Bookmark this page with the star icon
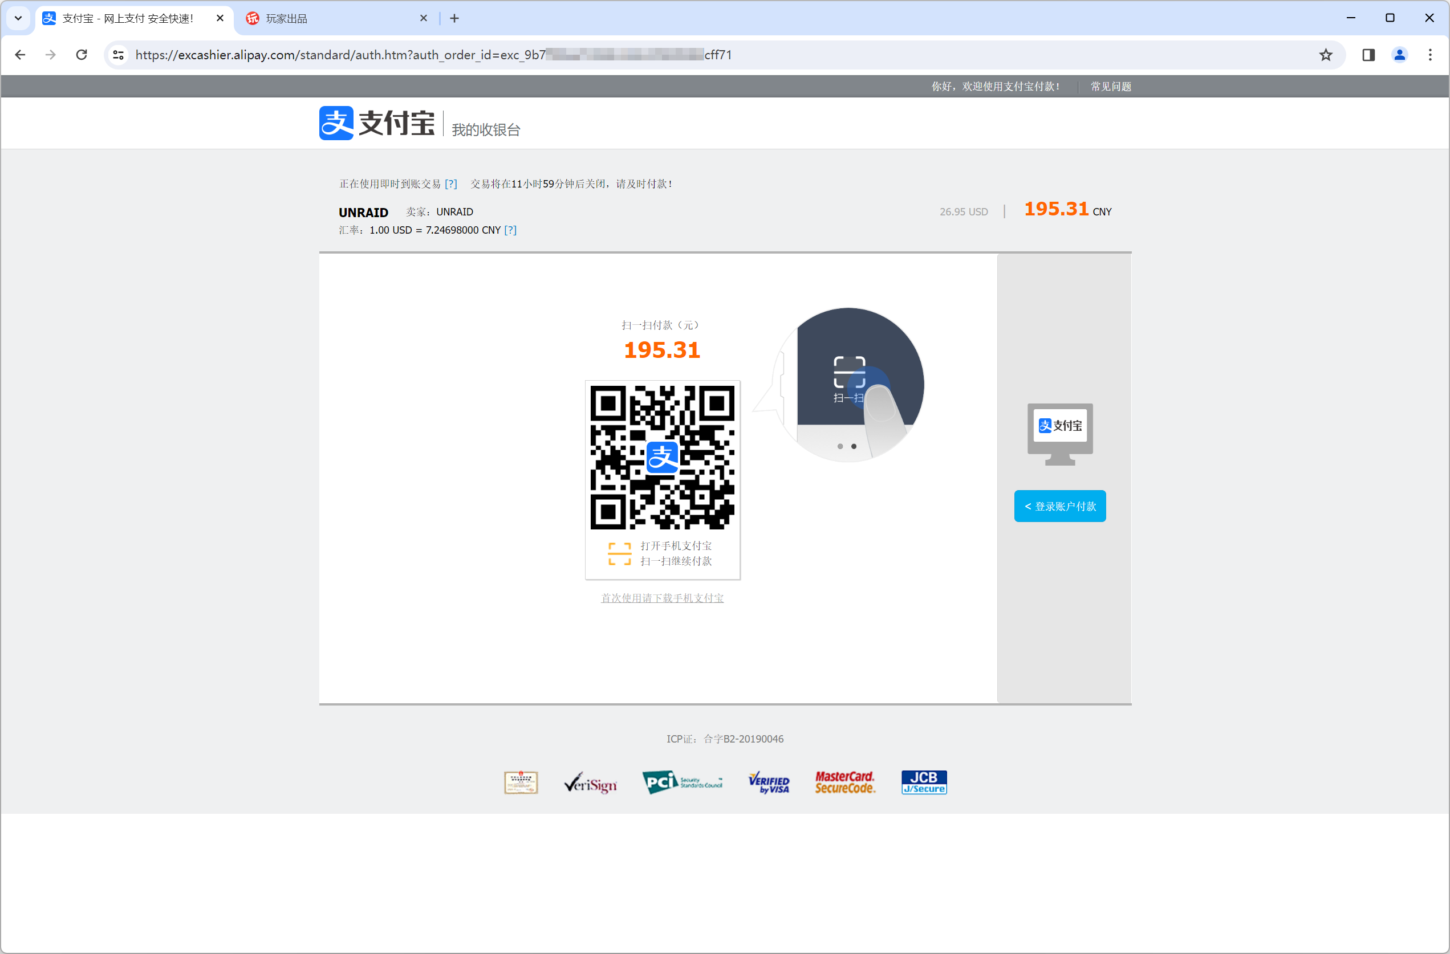The width and height of the screenshot is (1450, 954). (1326, 55)
